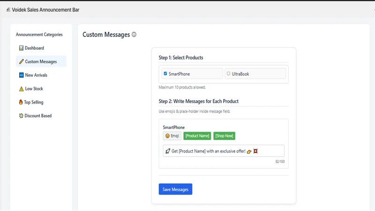Open Discount Based announcements
This screenshot has width=375, height=211.
(41, 116)
